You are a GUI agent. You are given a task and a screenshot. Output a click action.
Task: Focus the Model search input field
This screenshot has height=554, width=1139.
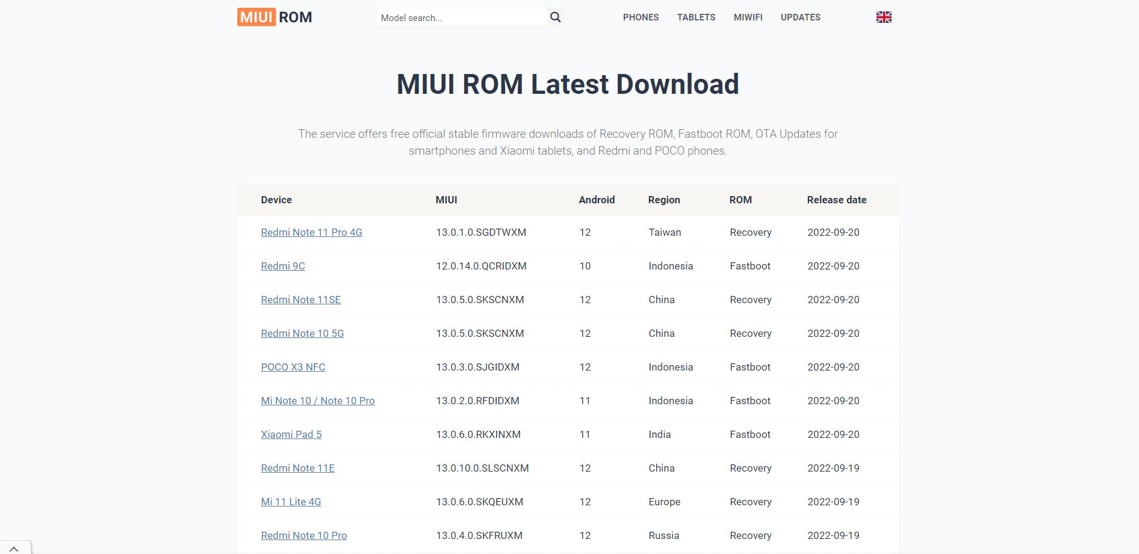coord(461,17)
